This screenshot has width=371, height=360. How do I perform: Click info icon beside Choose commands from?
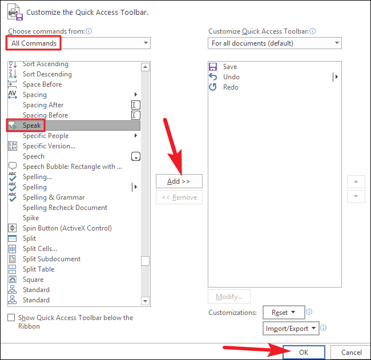click(x=88, y=31)
